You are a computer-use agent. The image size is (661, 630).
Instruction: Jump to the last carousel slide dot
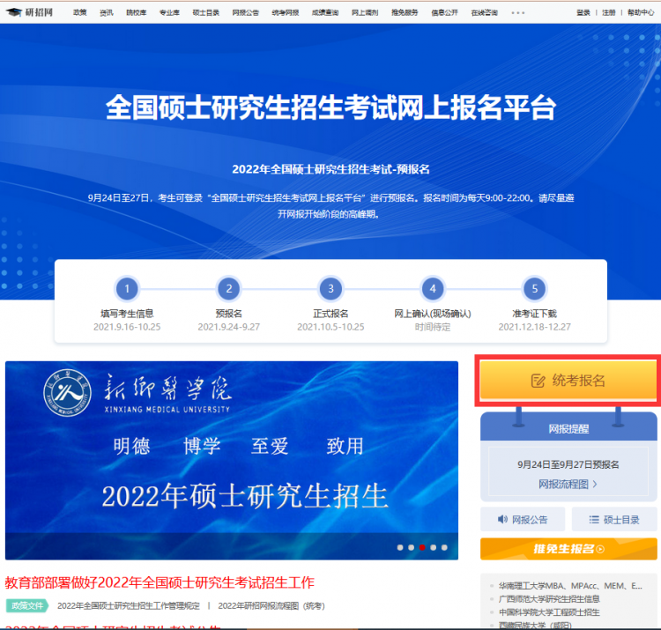point(444,547)
